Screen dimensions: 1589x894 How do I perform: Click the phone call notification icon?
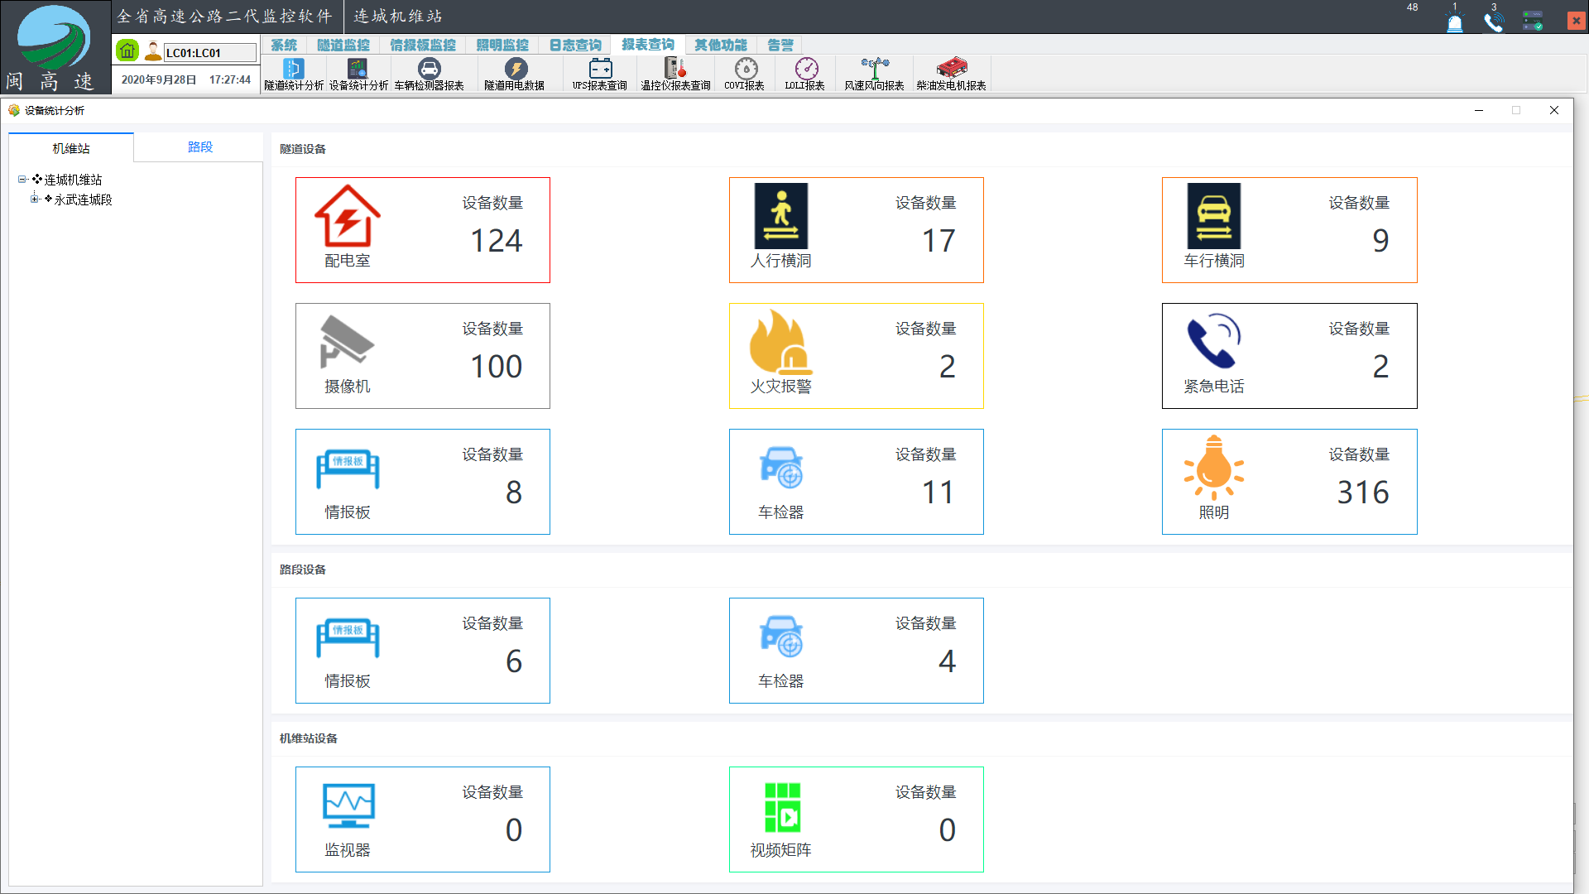point(1493,22)
